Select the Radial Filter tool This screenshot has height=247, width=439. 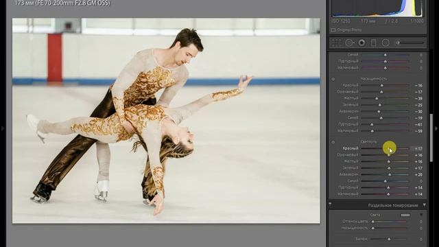pyautogui.click(x=385, y=43)
